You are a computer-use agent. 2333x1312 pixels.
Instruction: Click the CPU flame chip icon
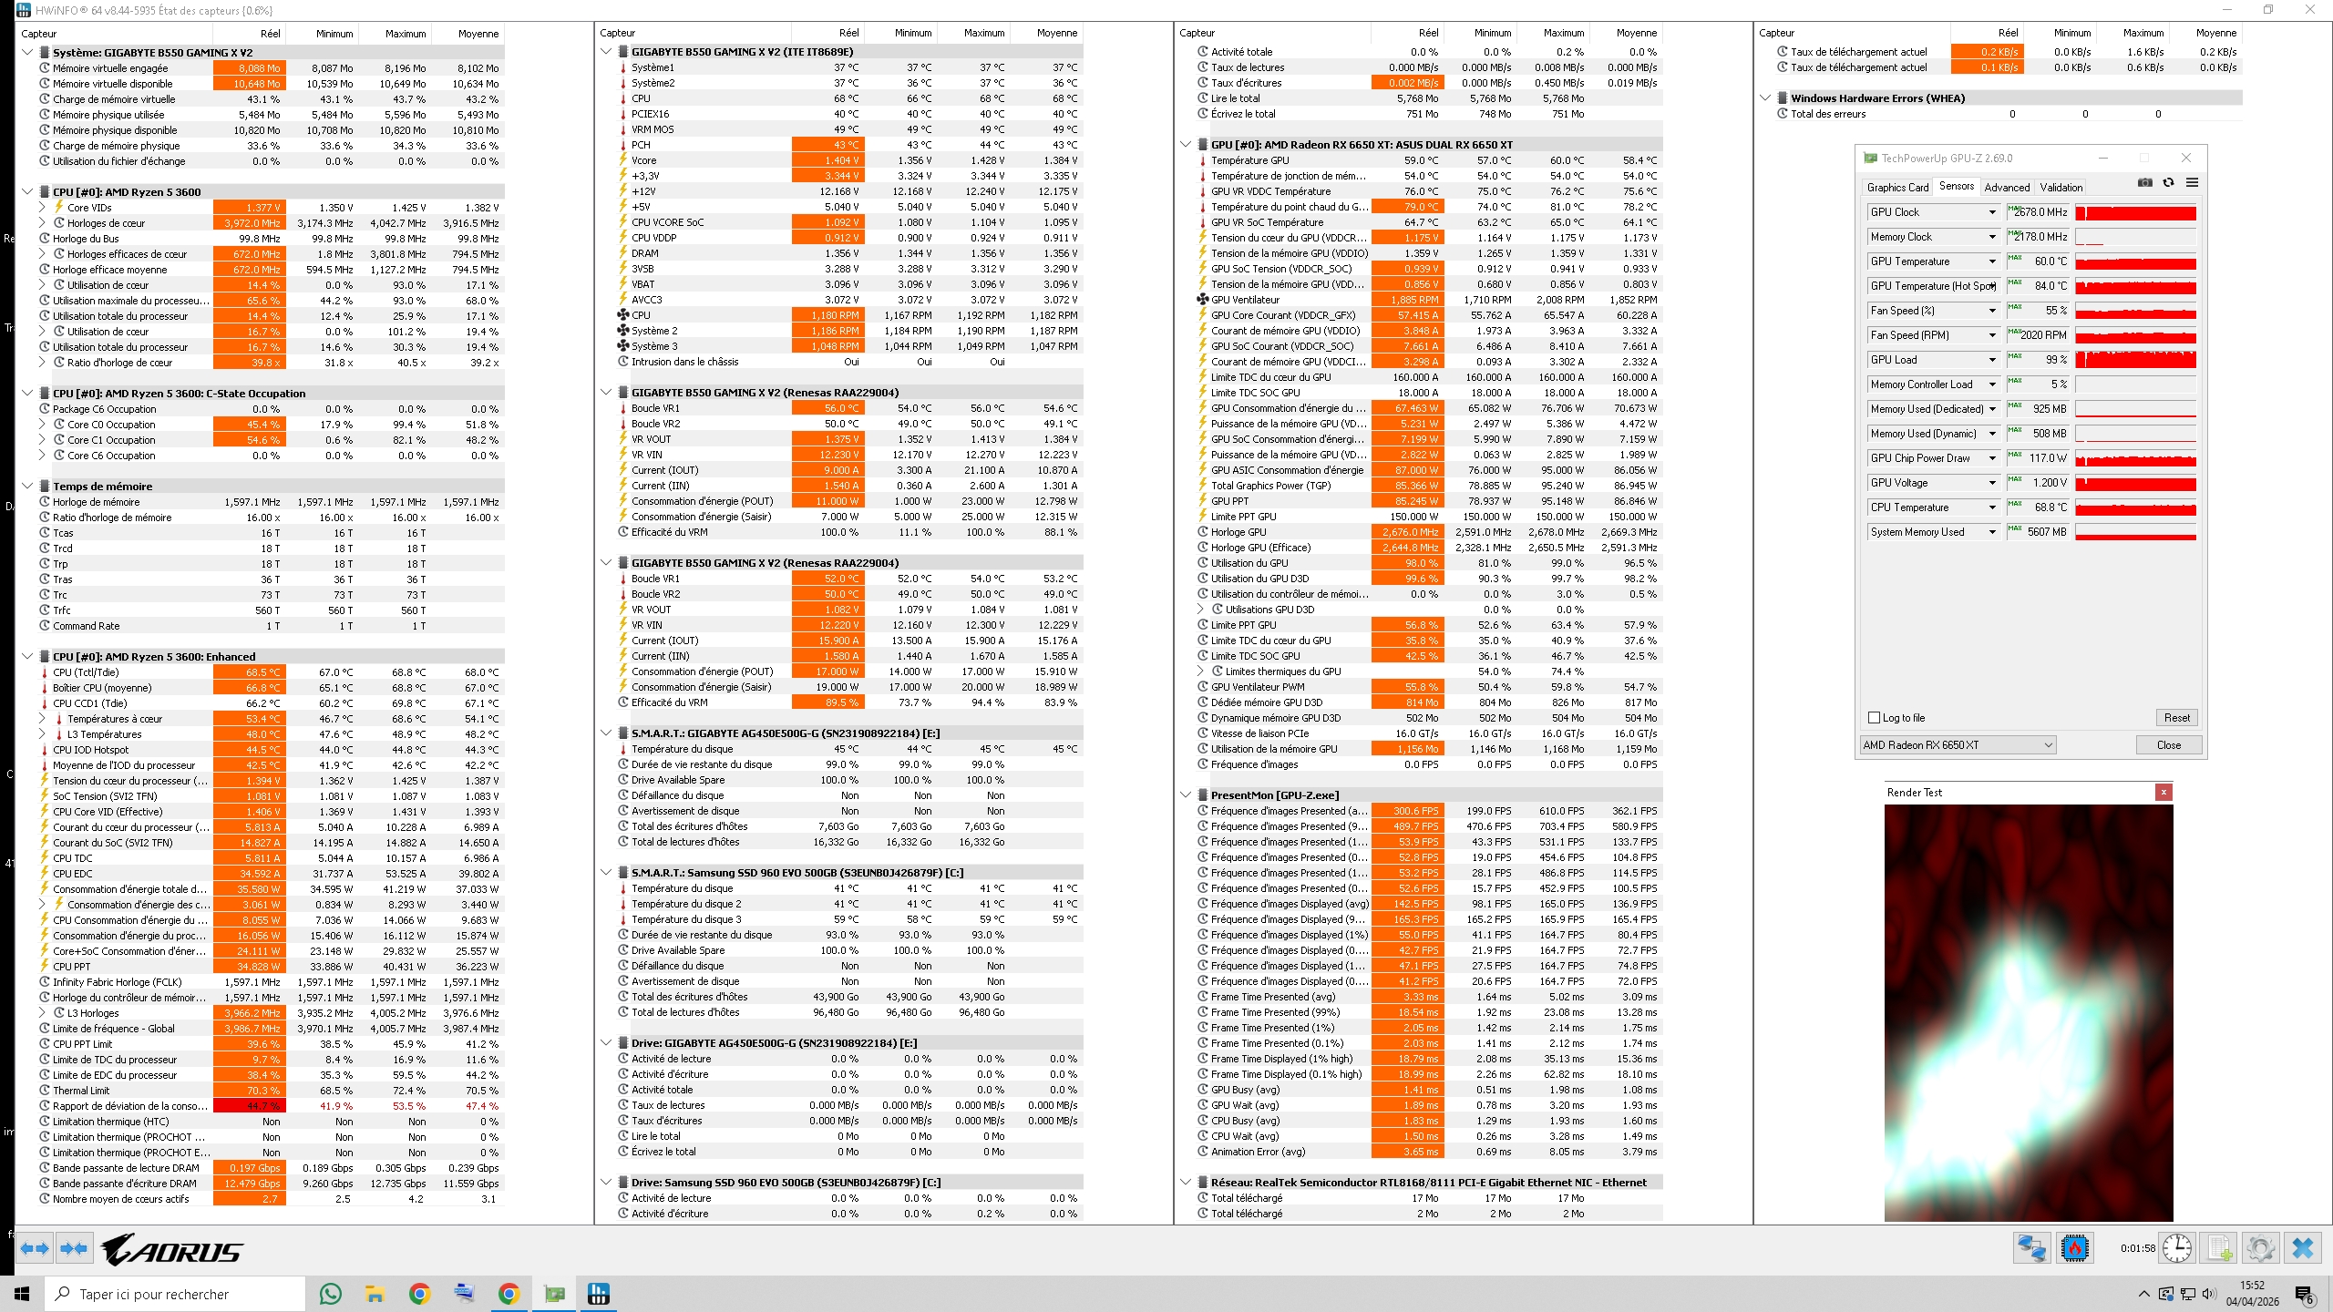coord(2075,1248)
